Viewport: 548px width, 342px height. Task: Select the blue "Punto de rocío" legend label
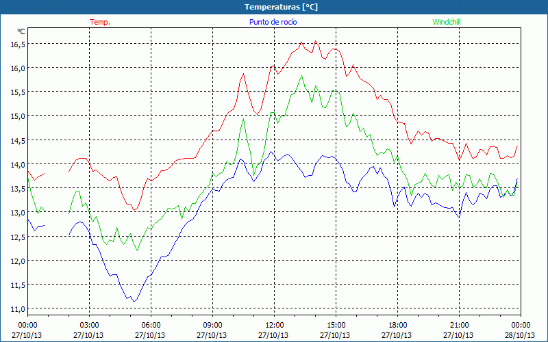273,22
